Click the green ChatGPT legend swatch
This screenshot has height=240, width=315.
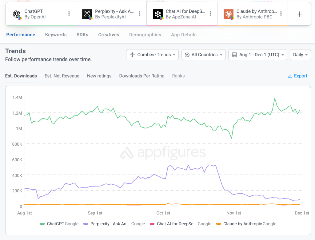point(42,224)
